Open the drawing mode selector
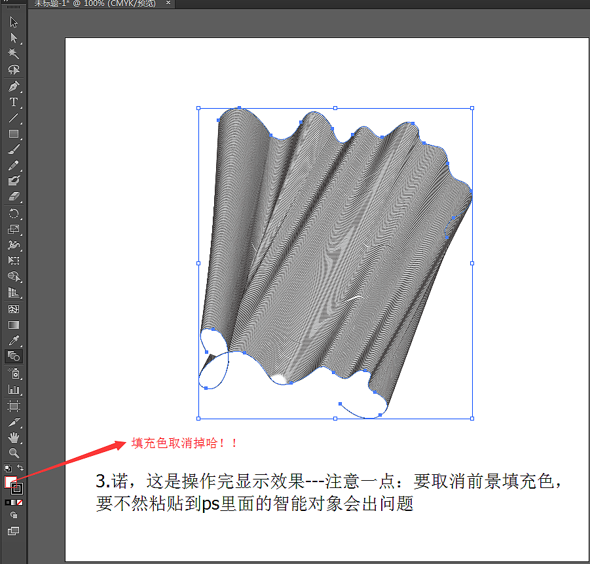The image size is (590, 564). [x=14, y=515]
